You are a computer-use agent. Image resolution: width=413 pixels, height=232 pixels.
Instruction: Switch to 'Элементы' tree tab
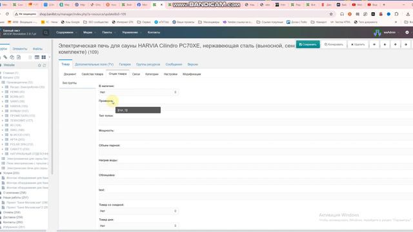click(x=20, y=49)
